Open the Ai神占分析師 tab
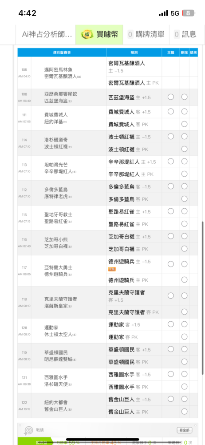 (x=47, y=35)
